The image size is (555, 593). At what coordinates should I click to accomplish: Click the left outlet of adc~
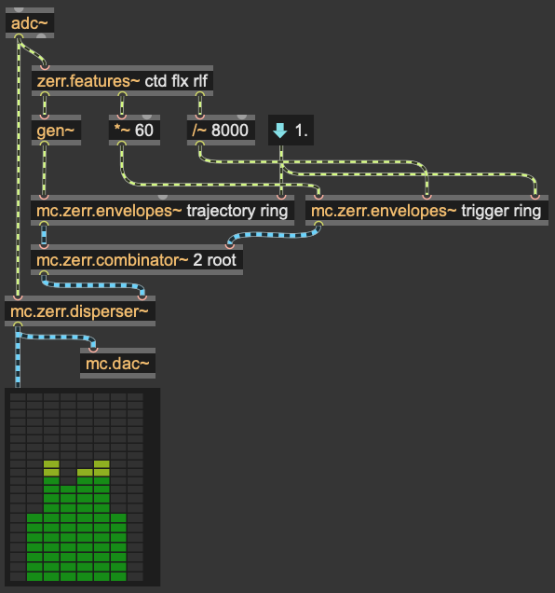click(x=18, y=36)
